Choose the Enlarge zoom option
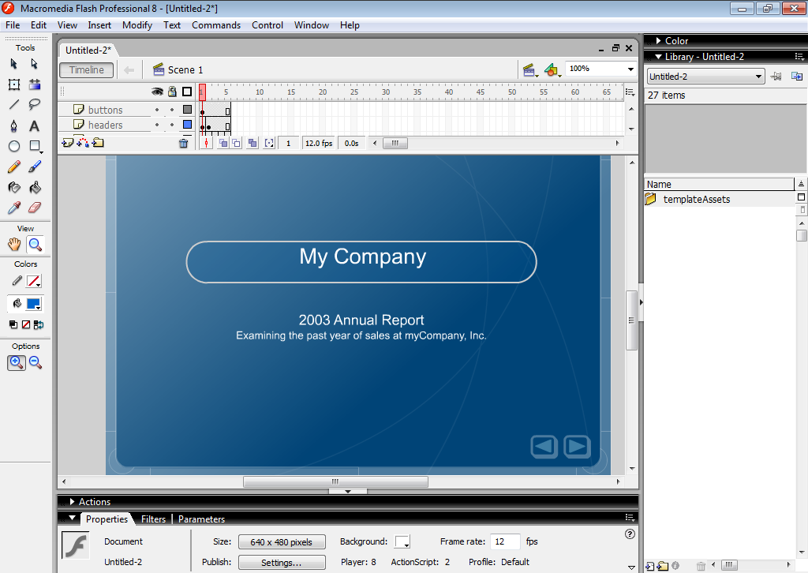 17,363
